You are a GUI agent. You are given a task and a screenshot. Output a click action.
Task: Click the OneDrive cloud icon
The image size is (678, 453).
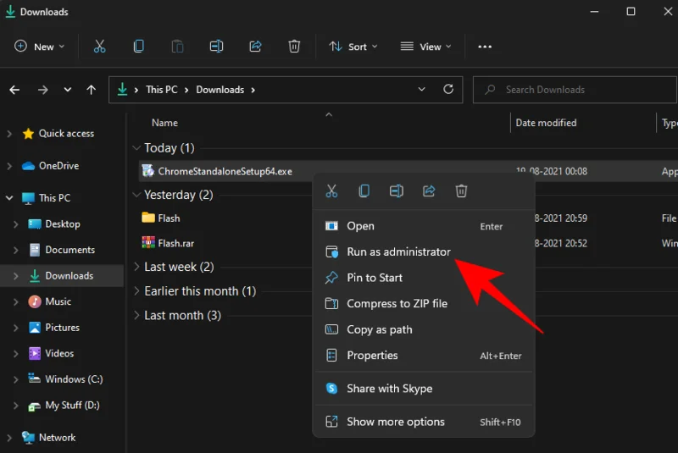click(28, 166)
